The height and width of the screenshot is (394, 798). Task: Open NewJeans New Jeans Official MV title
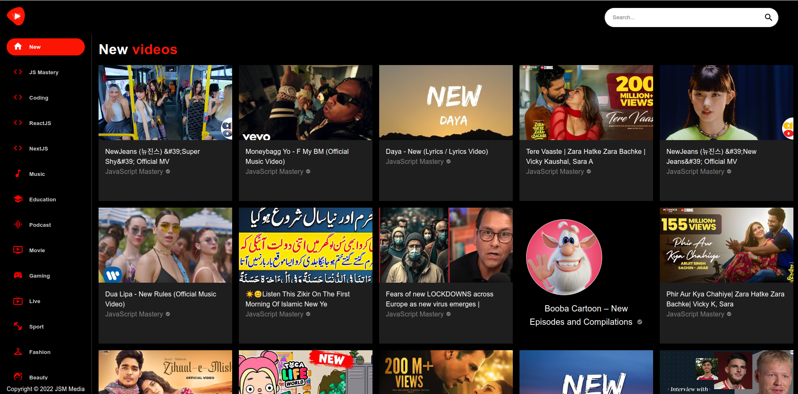click(x=711, y=156)
